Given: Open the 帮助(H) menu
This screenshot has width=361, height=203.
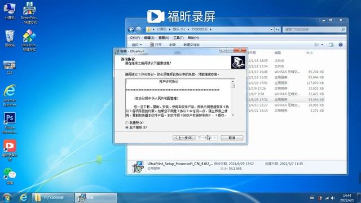Looking at the screenshot, I should click(193, 38).
